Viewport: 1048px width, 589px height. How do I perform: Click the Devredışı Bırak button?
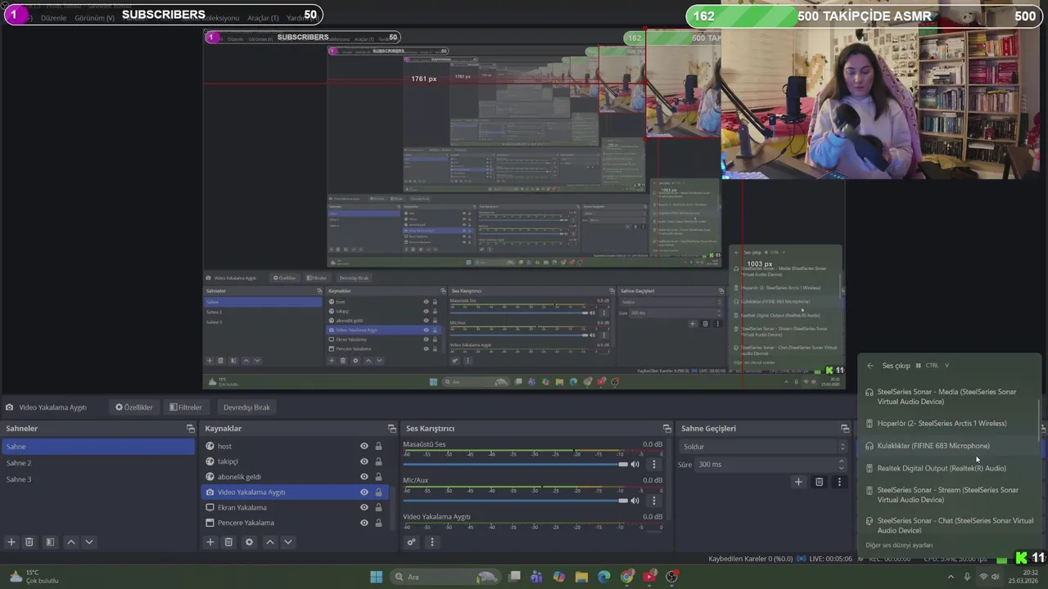click(x=246, y=407)
